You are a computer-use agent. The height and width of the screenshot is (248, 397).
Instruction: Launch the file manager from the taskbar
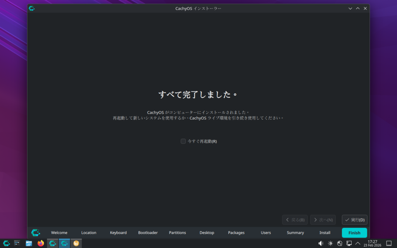(29, 243)
